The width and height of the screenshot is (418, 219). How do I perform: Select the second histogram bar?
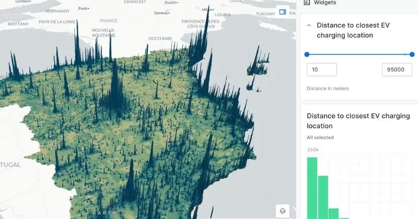coord(323,197)
